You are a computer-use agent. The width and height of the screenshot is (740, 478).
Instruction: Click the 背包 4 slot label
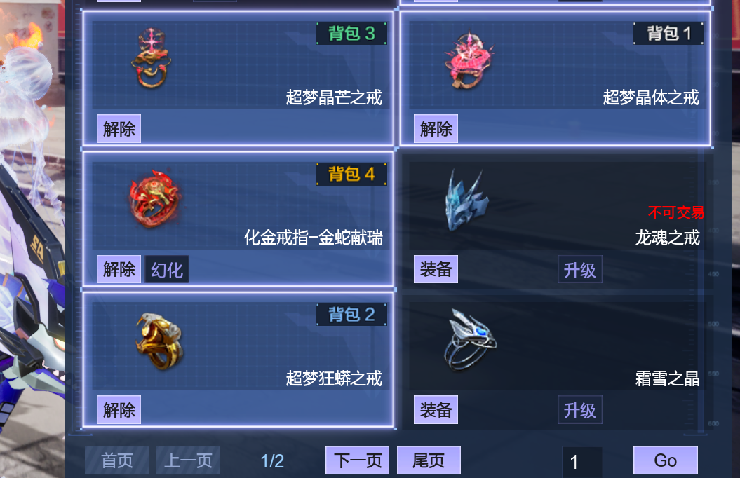pyautogui.click(x=351, y=174)
